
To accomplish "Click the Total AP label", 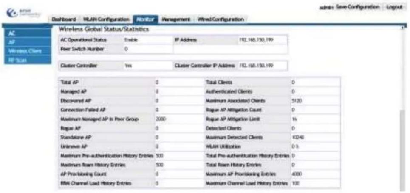I will (x=69, y=82).
